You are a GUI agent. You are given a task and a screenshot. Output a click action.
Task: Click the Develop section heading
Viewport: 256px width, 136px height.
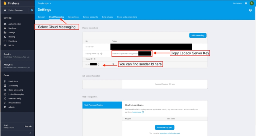pos(8,18)
